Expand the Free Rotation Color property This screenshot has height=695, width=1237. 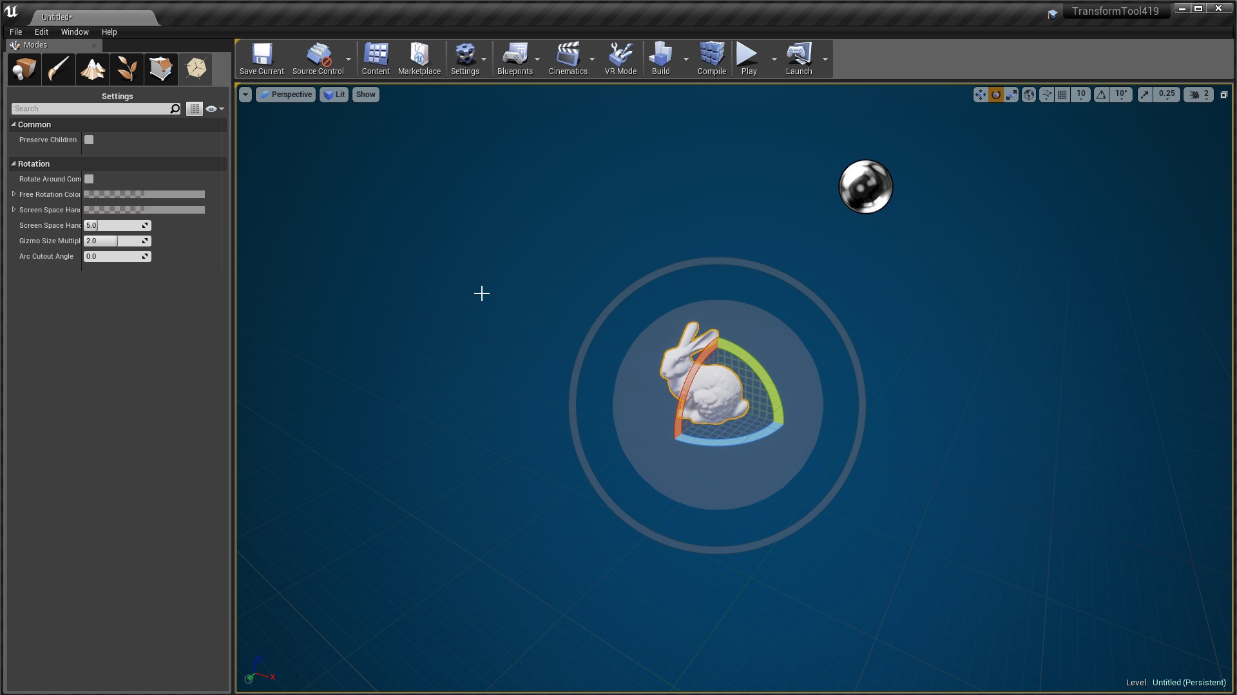[x=14, y=194]
